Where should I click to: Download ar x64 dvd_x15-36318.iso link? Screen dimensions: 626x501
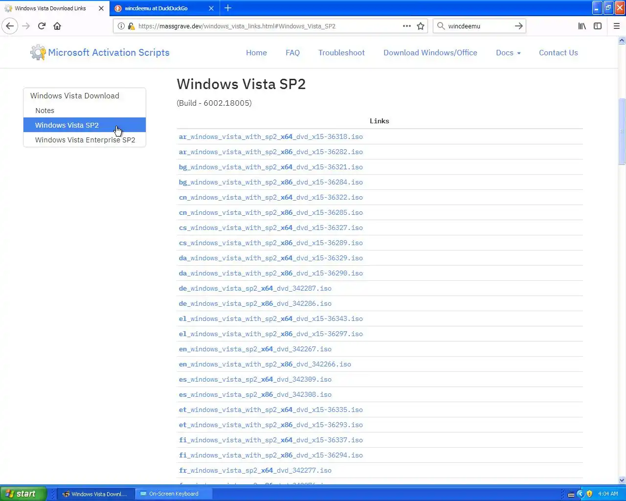tap(271, 137)
